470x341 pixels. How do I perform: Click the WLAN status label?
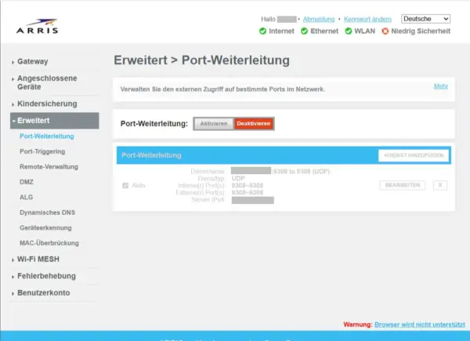click(x=364, y=31)
